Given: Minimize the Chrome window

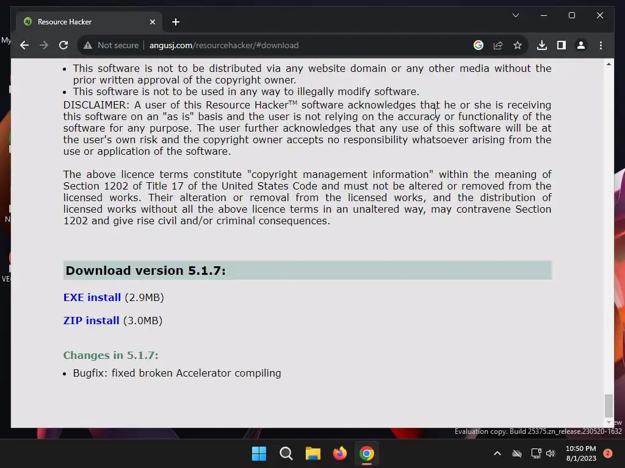Looking at the screenshot, I should click(x=544, y=15).
